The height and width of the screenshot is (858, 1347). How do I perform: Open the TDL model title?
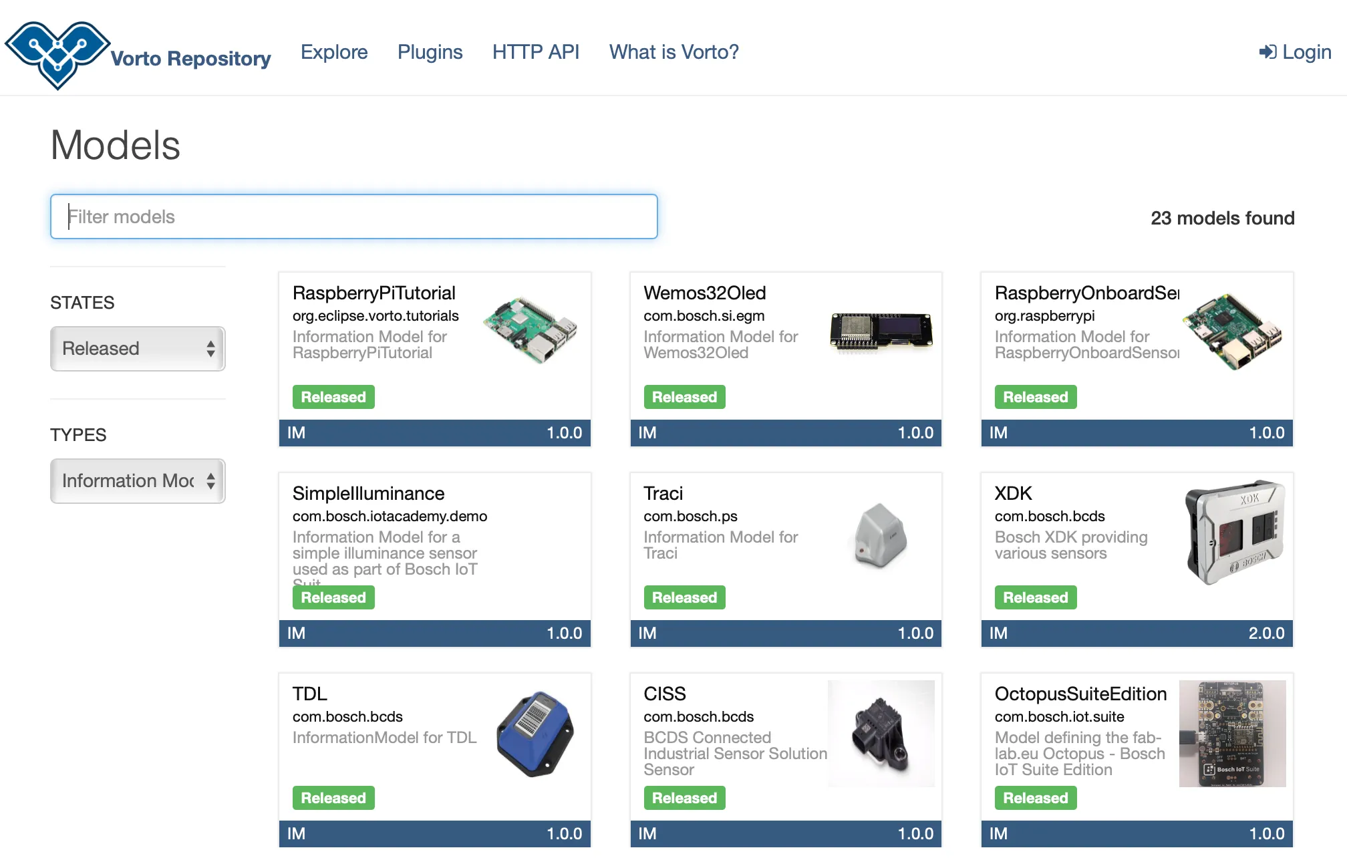tap(310, 694)
